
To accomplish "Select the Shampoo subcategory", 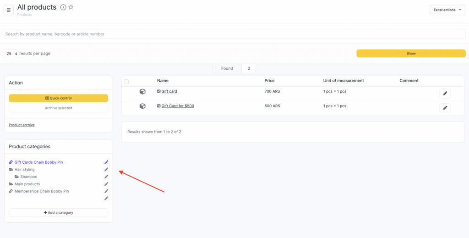I will click(x=28, y=177).
